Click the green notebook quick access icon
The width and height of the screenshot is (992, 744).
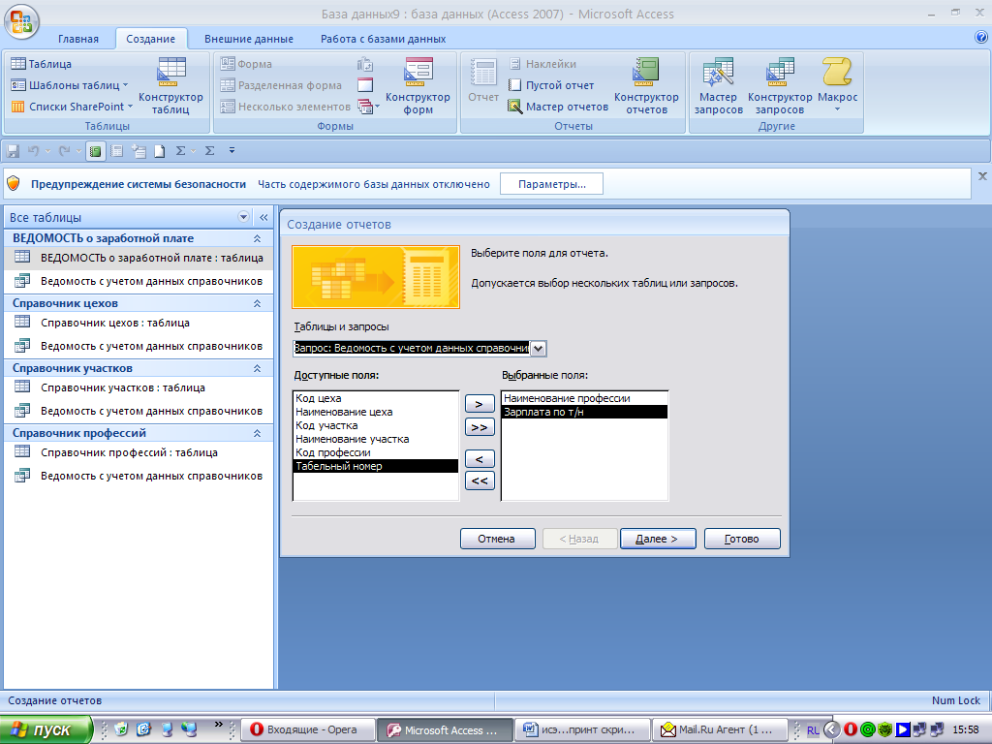(x=96, y=150)
